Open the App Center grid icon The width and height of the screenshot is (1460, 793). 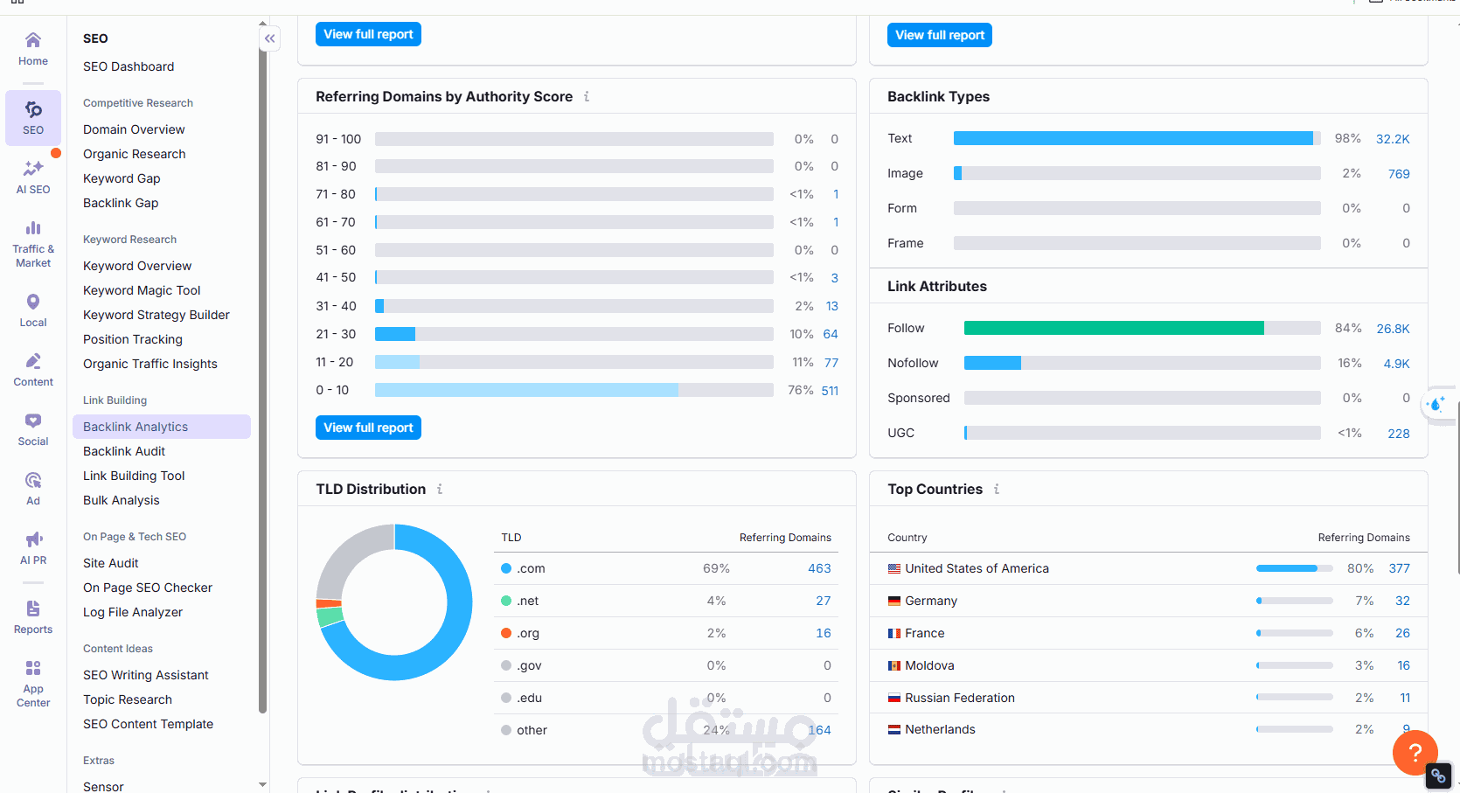point(33,668)
